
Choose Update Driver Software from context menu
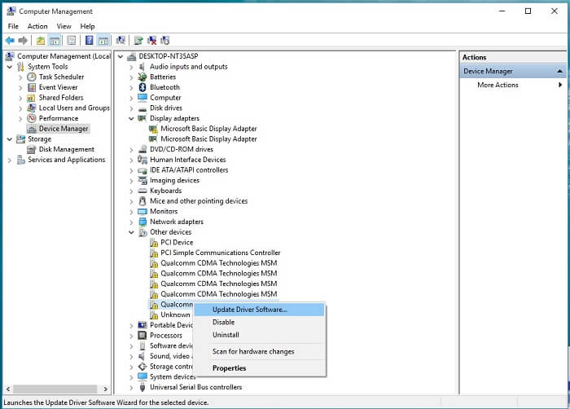(x=259, y=310)
